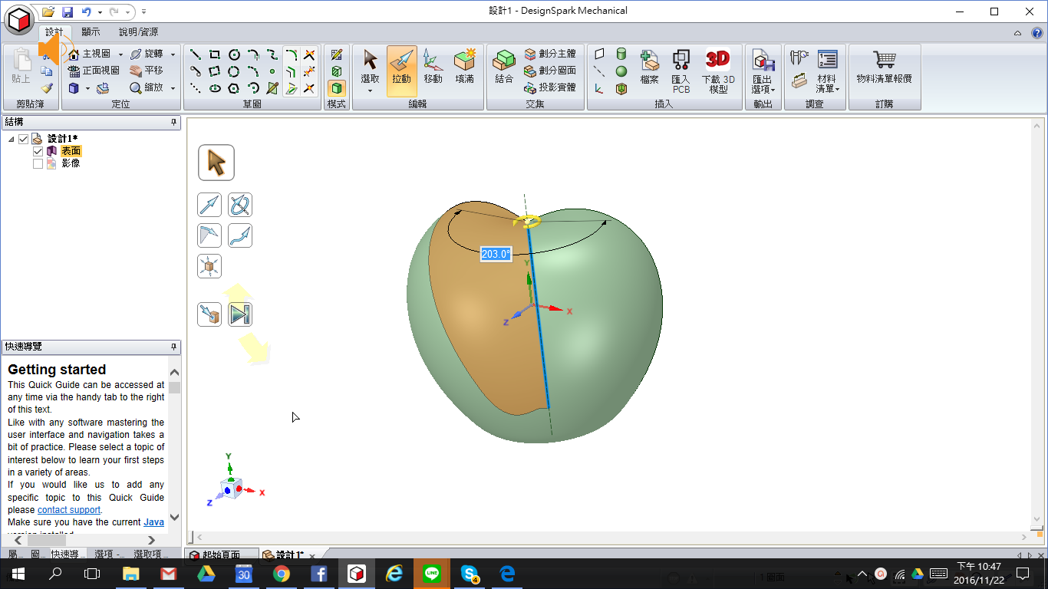Image resolution: width=1048 pixels, height=589 pixels.
Task: Toggle visibility checkbox for 設計1*
Action: tap(24, 139)
